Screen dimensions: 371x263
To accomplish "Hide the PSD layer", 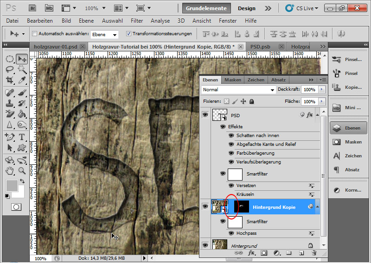I will click(205, 115).
